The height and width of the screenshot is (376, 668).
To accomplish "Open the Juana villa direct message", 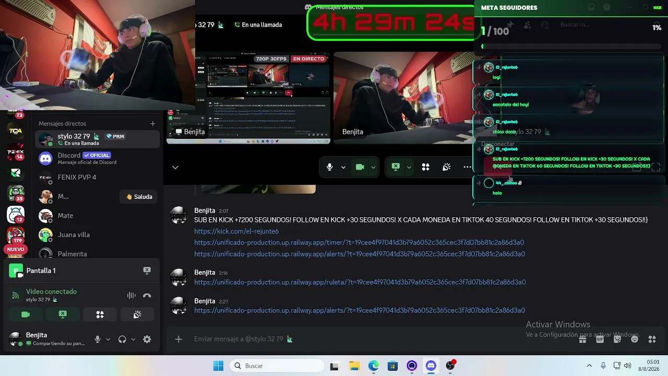I will point(97,235).
